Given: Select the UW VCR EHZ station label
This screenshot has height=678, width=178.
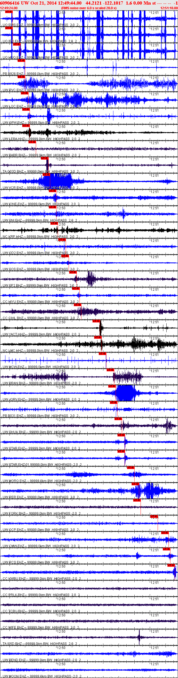Looking at the screenshot, I should (41, 188).
